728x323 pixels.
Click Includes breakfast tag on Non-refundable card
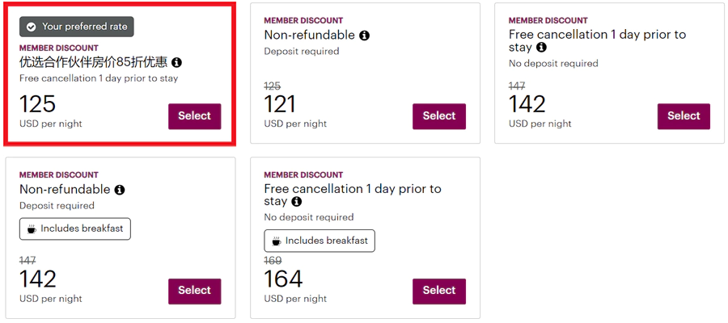(75, 229)
